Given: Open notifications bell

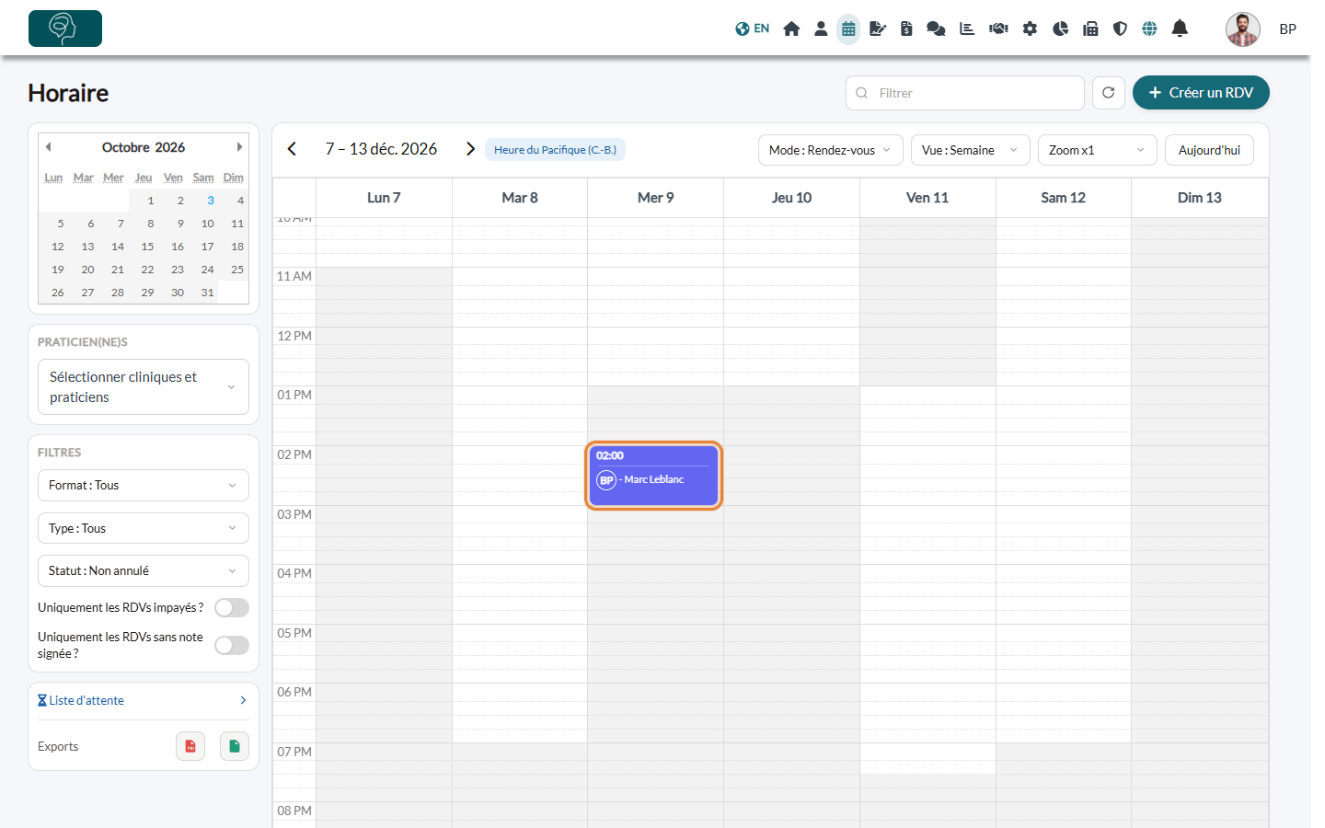Looking at the screenshot, I should click(1180, 29).
